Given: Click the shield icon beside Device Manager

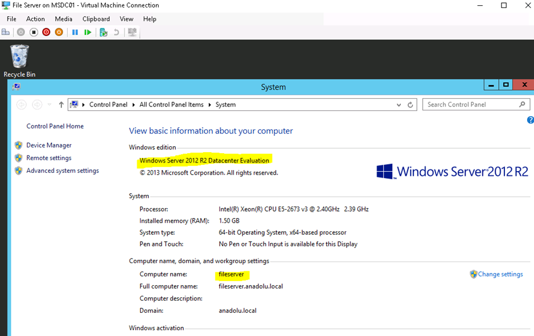Looking at the screenshot, I should point(19,145).
